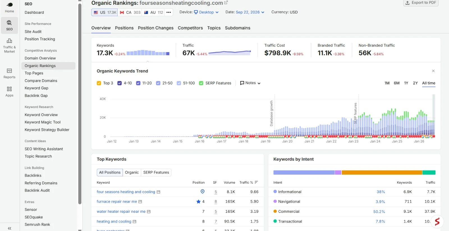This screenshot has width=449, height=231.
Task: Toggle the 51-100 positions checkbox
Action: (179, 83)
